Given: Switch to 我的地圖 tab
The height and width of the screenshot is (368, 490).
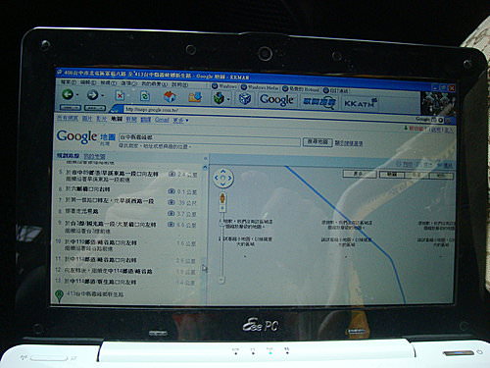Looking at the screenshot, I should click(94, 156).
